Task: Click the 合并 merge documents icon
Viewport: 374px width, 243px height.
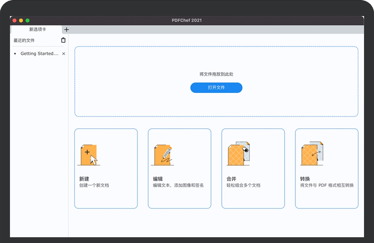Action: click(x=239, y=154)
